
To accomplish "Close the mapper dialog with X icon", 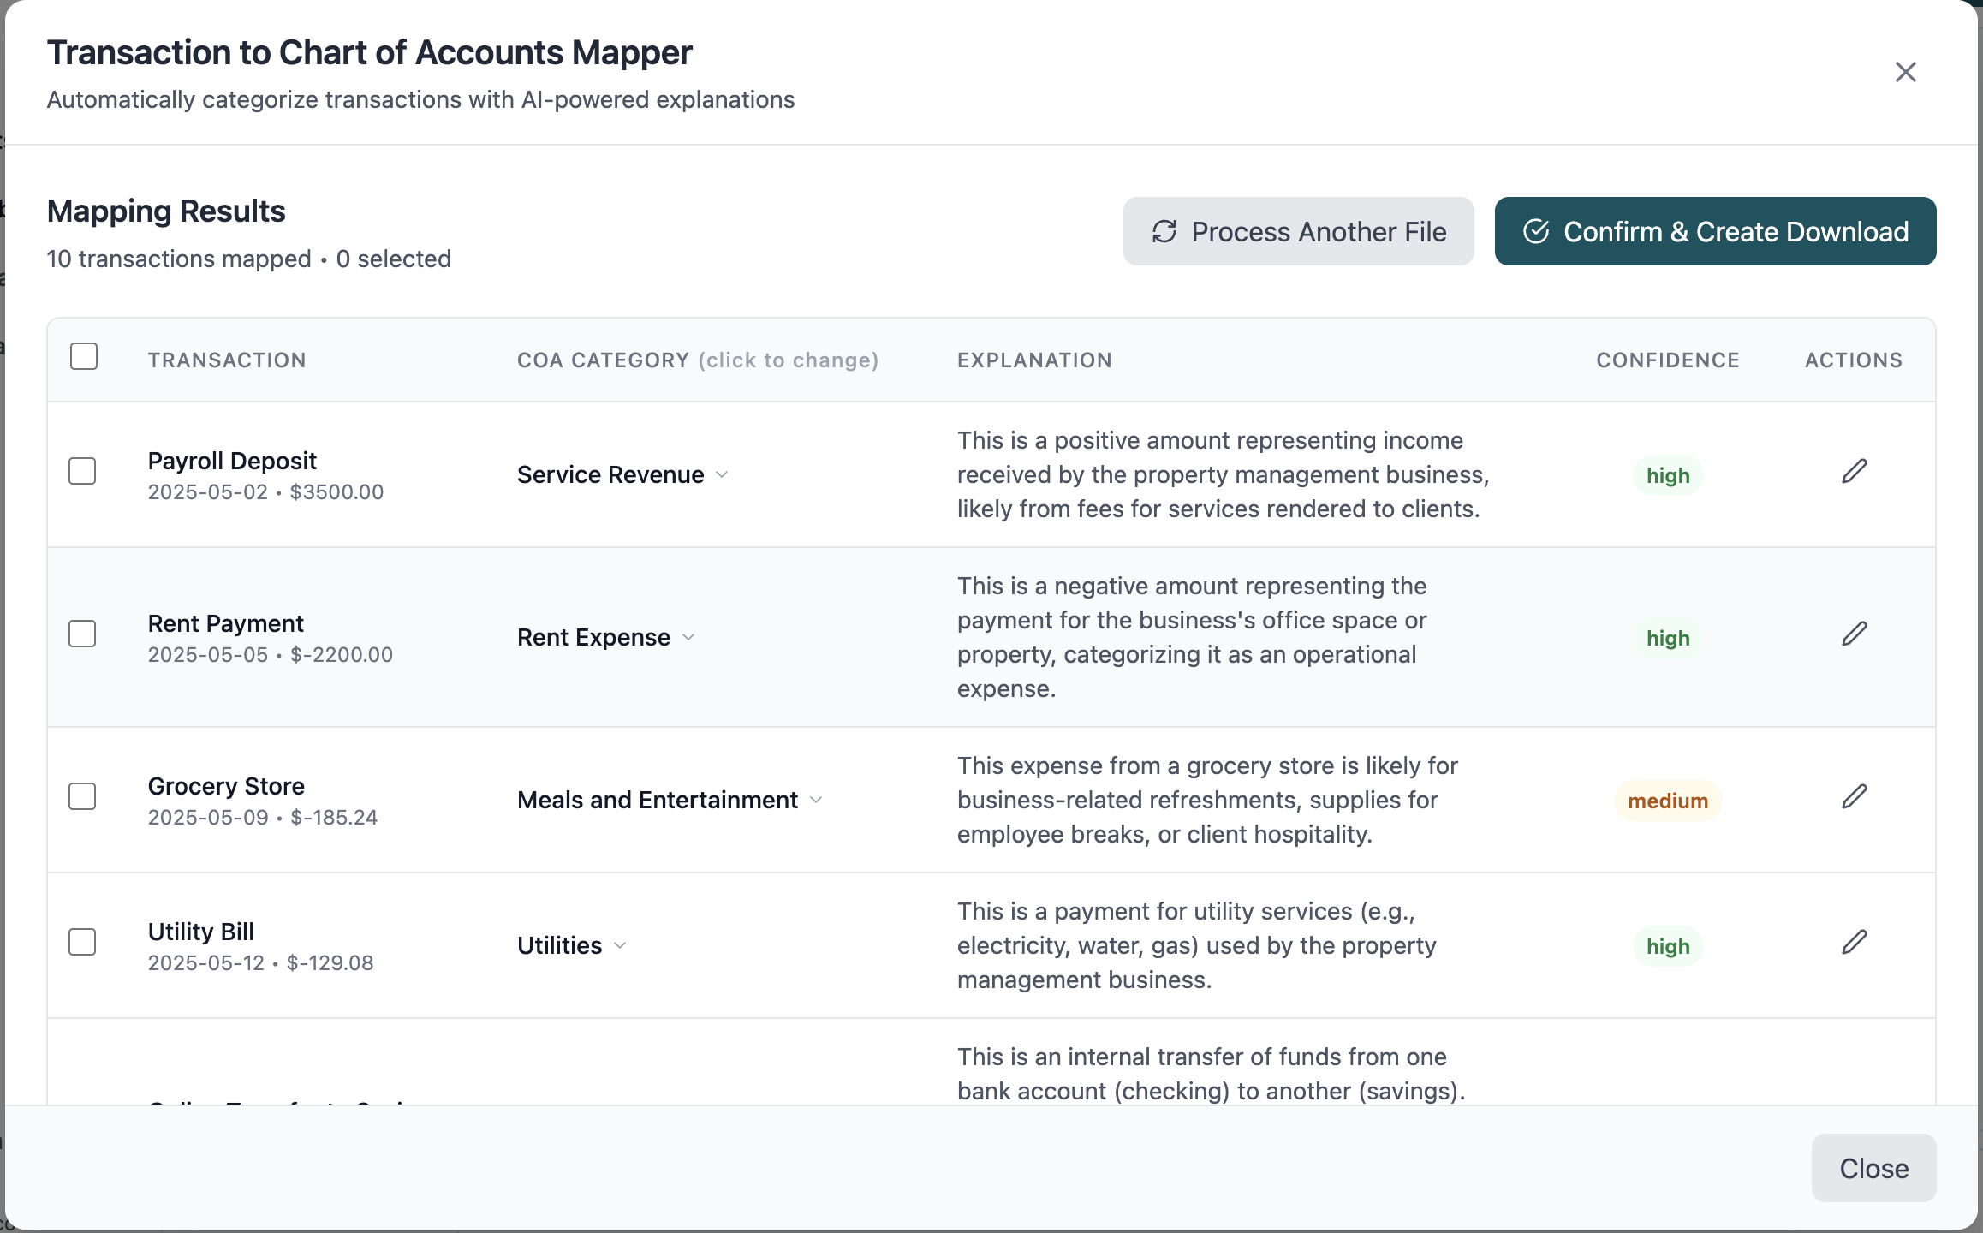I will (1905, 72).
